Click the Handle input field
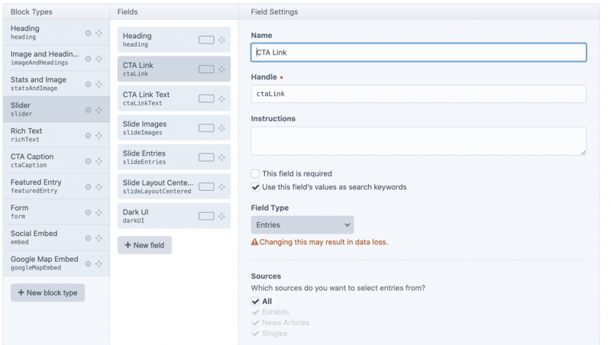This screenshot has width=611, height=345. tap(419, 94)
